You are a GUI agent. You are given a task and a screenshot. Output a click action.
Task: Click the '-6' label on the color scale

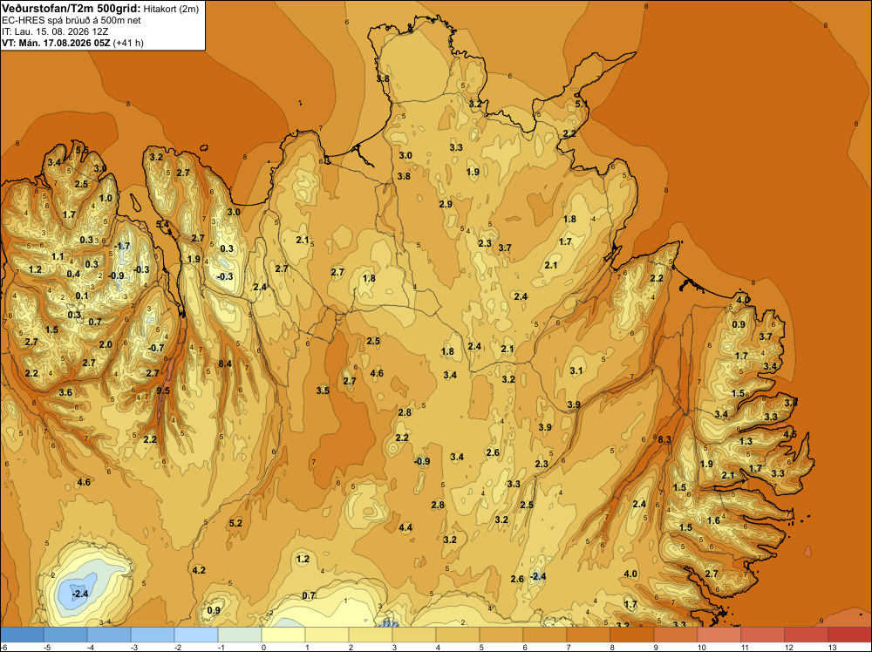click(x=4, y=648)
